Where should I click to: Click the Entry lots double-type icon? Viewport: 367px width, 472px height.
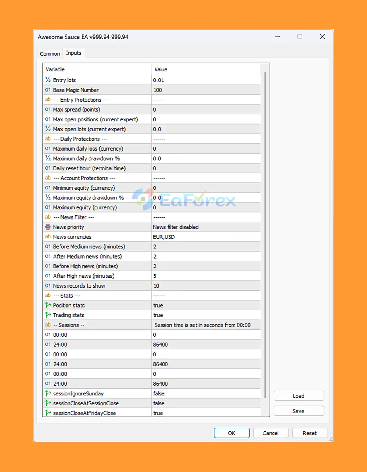click(48, 80)
